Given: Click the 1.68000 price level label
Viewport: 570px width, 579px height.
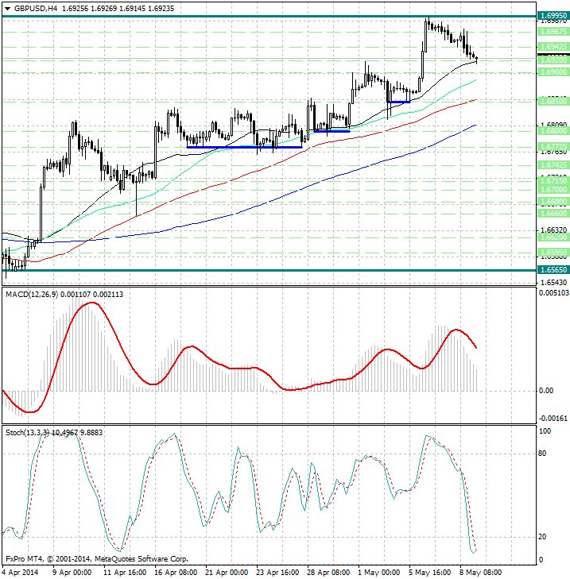Looking at the screenshot, I should point(553,131).
